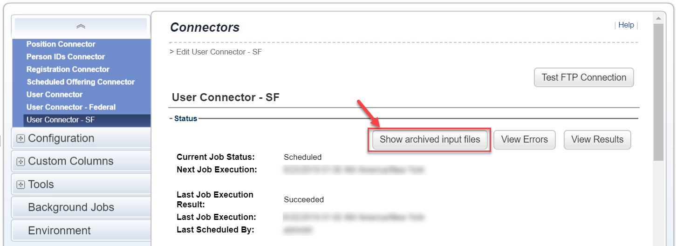This screenshot has height=246, width=676.
Task: Open View Results
Action: point(597,139)
